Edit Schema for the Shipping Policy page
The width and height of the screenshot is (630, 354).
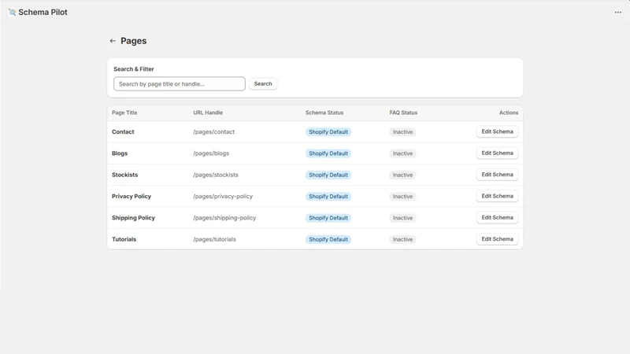click(x=497, y=218)
